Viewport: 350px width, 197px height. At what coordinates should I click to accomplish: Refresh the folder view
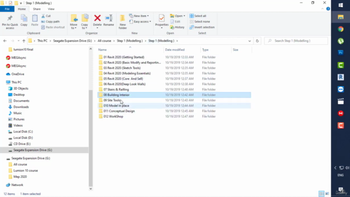pyautogui.click(x=257, y=41)
